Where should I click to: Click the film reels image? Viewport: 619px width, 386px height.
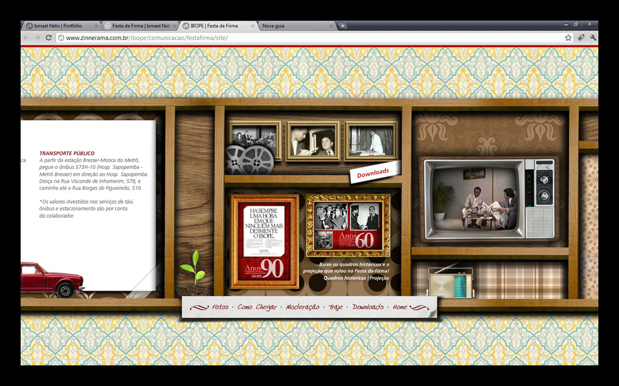pyautogui.click(x=249, y=160)
